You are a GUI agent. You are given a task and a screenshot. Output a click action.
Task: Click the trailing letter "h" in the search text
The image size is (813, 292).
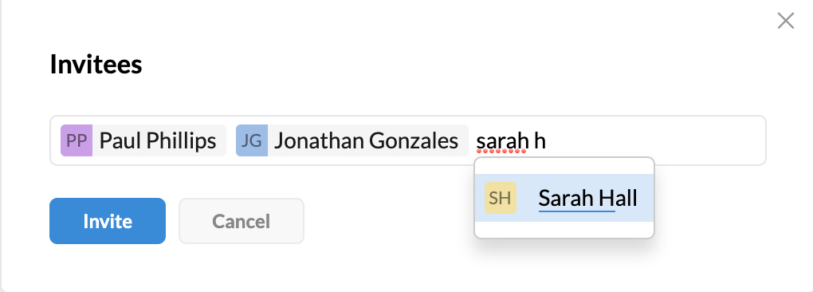tap(540, 140)
